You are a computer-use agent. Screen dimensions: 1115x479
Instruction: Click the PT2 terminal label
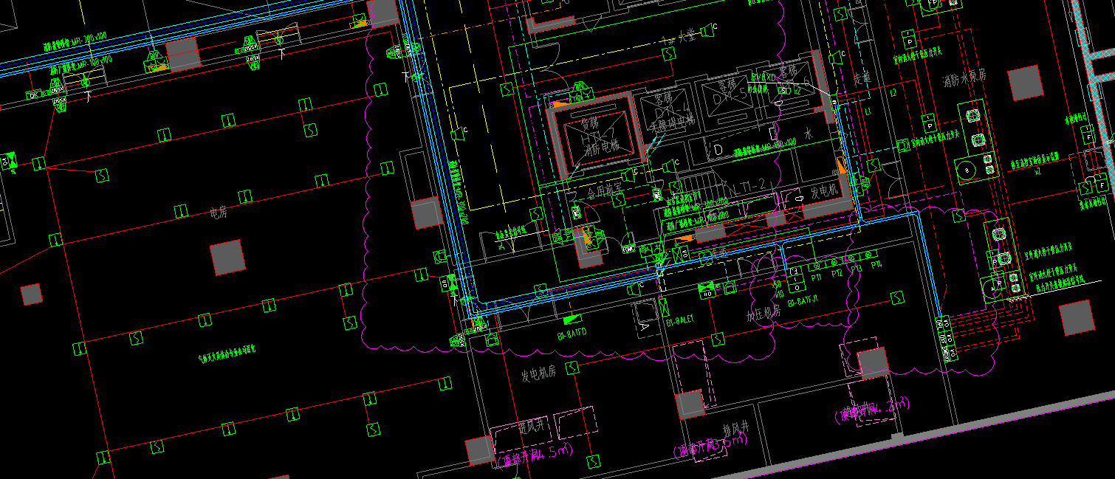tap(837, 274)
